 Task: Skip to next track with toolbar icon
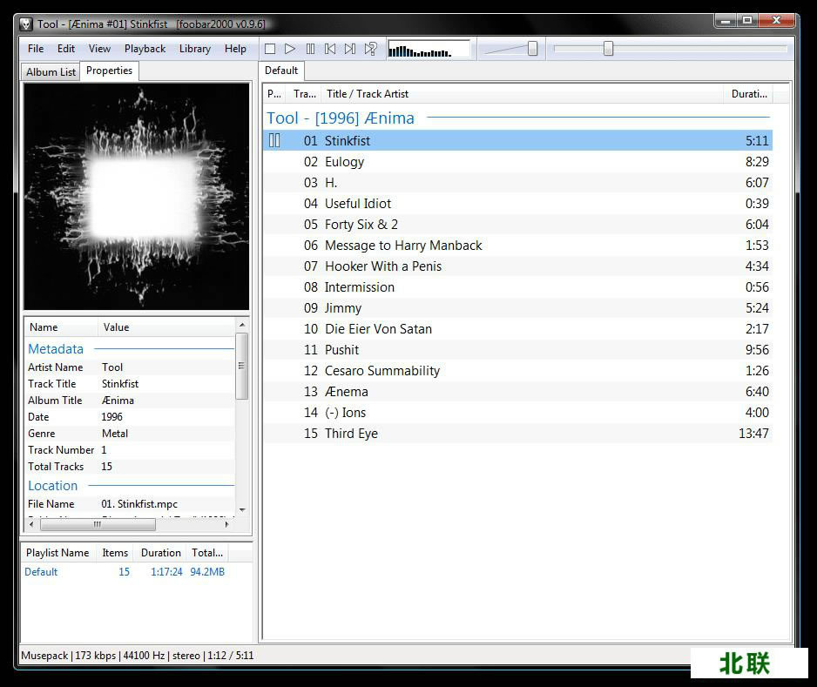(349, 49)
